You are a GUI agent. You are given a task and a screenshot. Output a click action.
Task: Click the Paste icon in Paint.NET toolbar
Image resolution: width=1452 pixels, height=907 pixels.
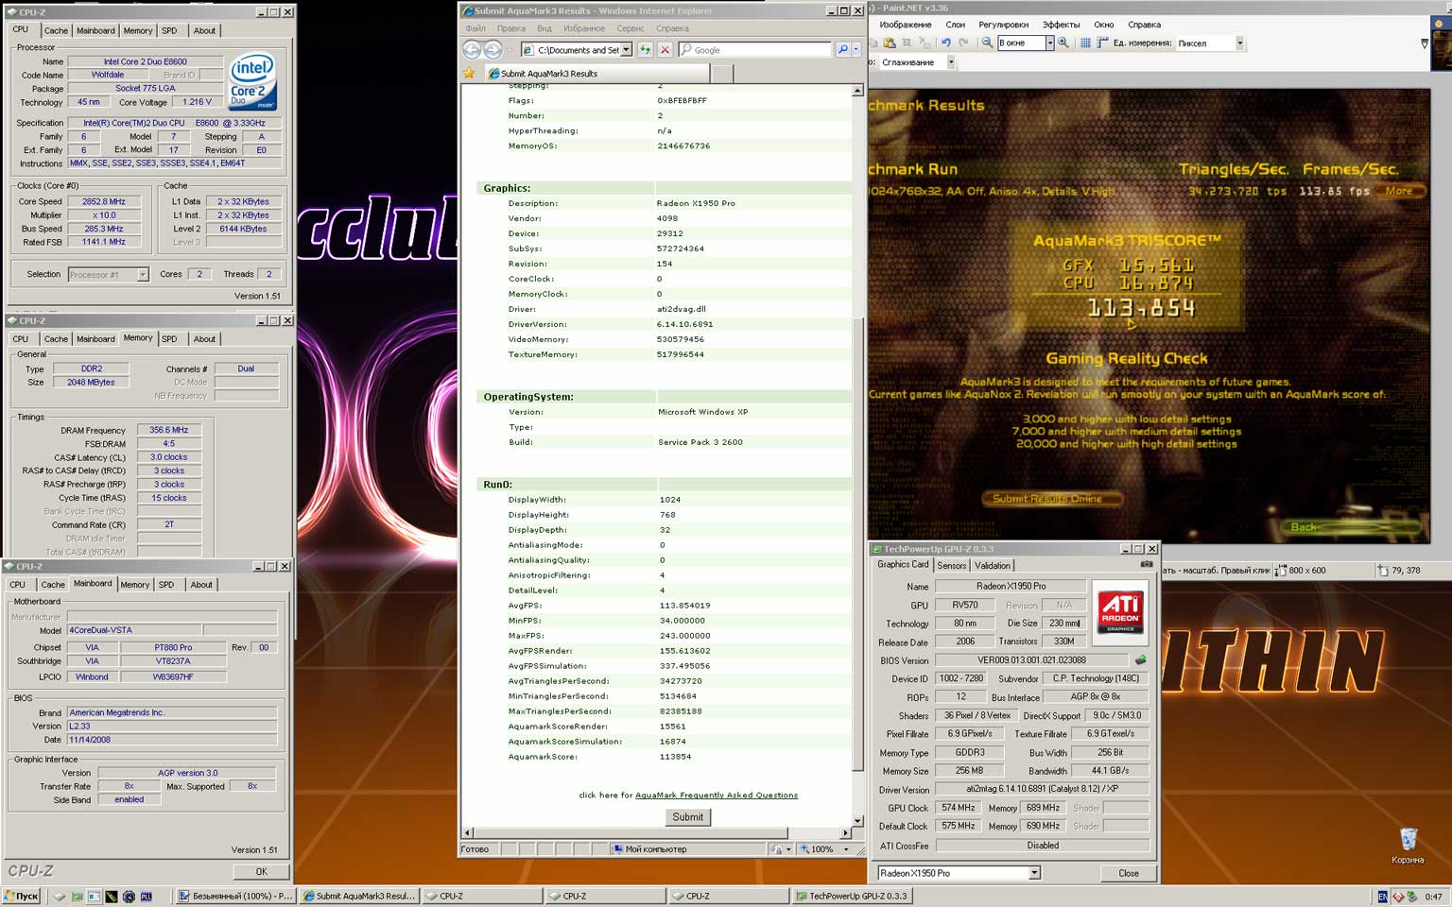point(890,43)
